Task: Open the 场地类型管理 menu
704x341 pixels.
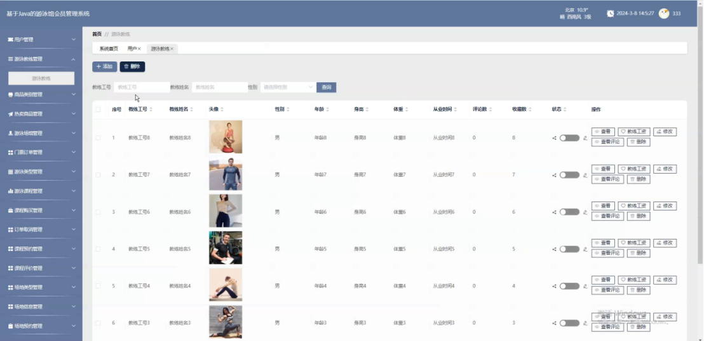Action: [x=41, y=288]
